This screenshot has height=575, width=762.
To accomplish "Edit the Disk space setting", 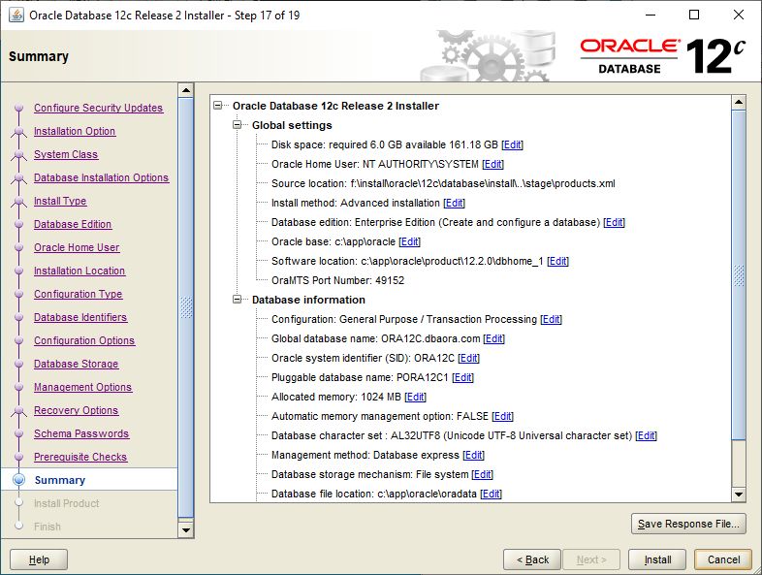I will [x=512, y=144].
